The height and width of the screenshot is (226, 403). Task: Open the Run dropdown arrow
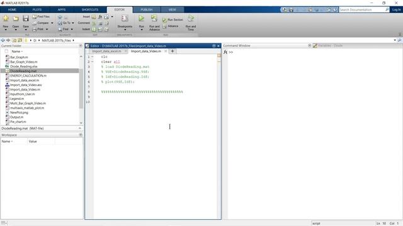pyautogui.click(x=141, y=30)
